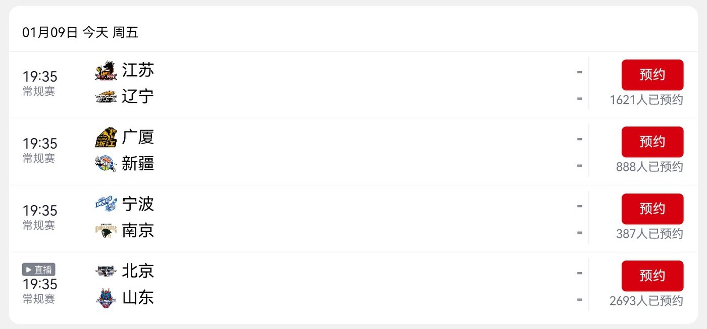This screenshot has width=707, height=329.
Task: Select the 江苏 team name
Action: point(138,70)
